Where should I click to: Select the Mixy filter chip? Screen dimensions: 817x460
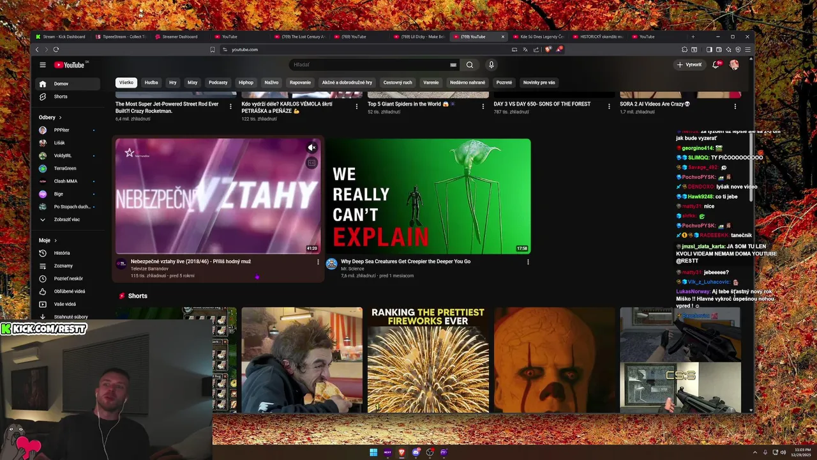tap(192, 82)
